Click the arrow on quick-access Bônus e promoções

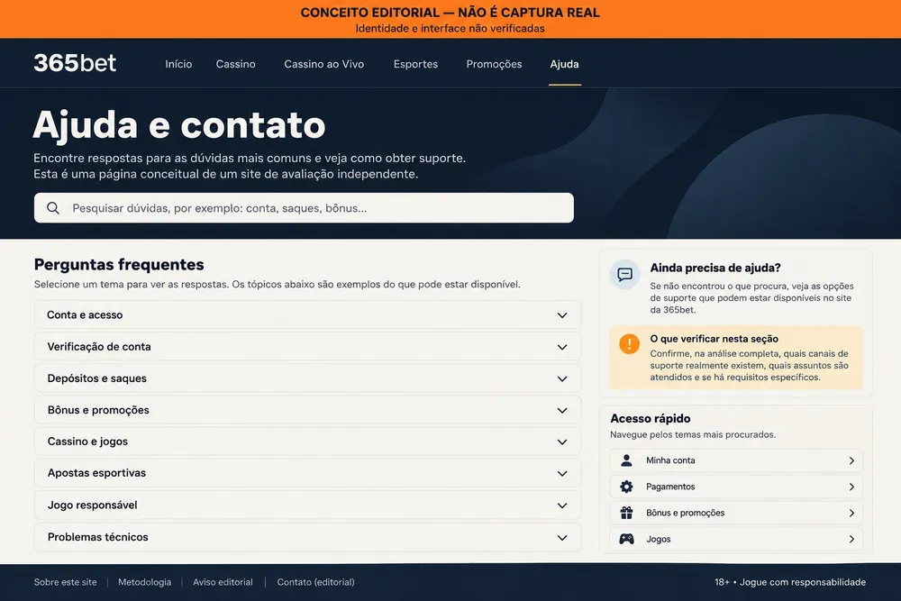(851, 513)
